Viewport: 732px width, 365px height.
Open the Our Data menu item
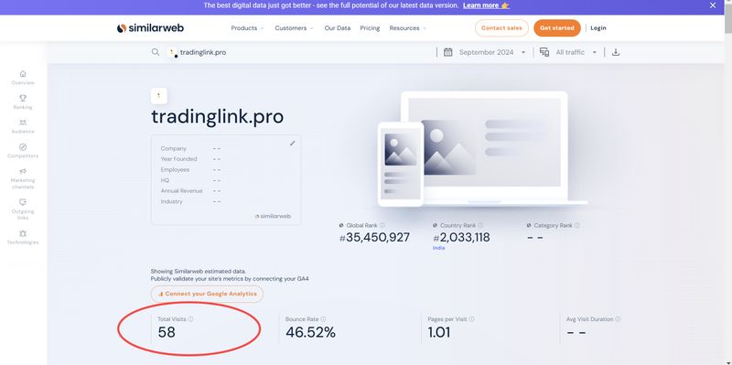(x=338, y=28)
